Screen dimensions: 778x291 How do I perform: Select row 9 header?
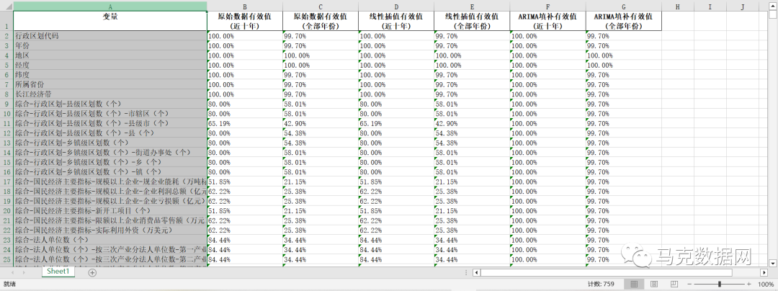[x=6, y=104]
